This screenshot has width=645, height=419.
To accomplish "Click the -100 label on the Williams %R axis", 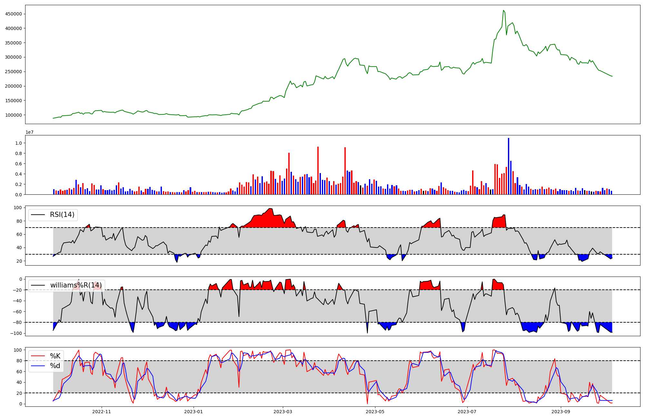I will [x=17, y=333].
